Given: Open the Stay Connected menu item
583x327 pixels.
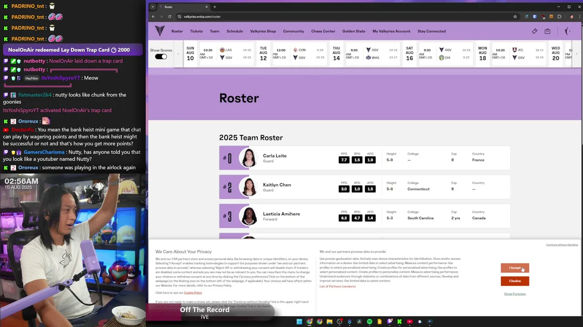Looking at the screenshot, I should coord(431,31).
